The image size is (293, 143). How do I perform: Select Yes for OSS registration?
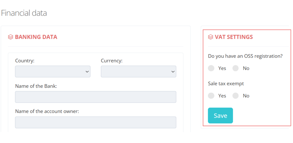click(211, 68)
